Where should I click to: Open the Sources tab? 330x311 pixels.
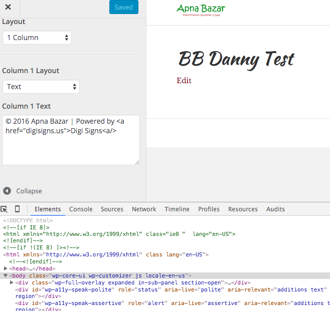[x=112, y=209]
